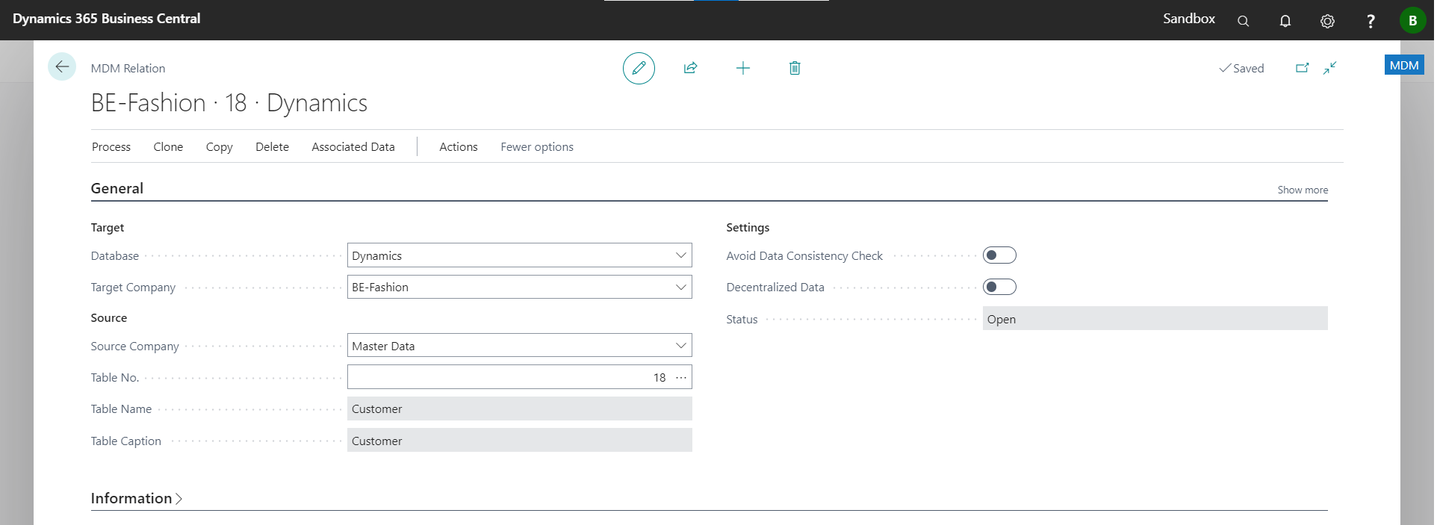Click the Copy action
This screenshot has width=1437, height=525.
[219, 147]
